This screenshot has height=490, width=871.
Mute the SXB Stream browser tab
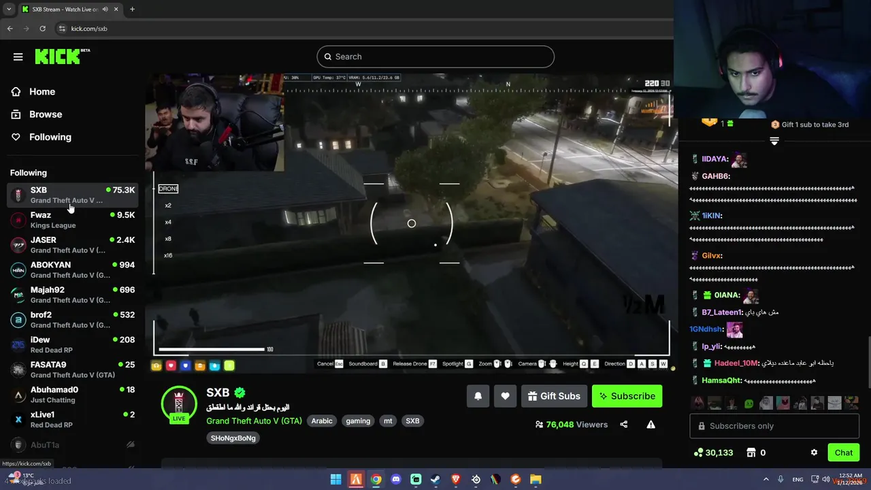(x=105, y=9)
